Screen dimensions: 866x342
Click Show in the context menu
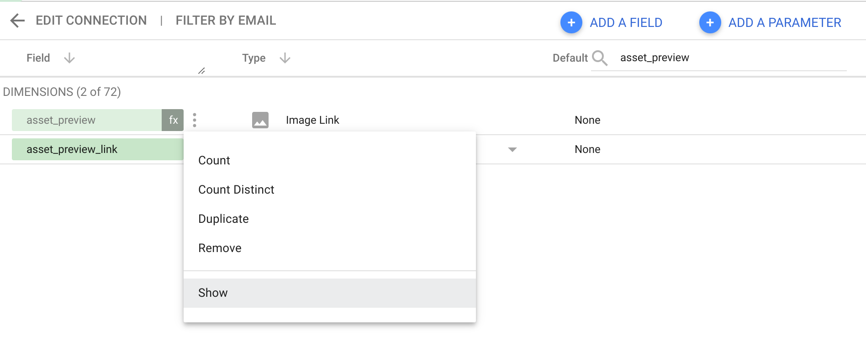tap(213, 293)
